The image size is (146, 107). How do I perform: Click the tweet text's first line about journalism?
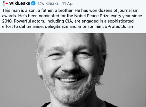point(70,10)
